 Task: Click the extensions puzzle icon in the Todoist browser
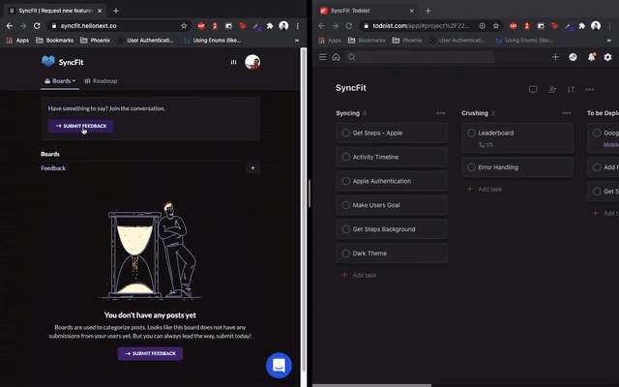point(582,26)
